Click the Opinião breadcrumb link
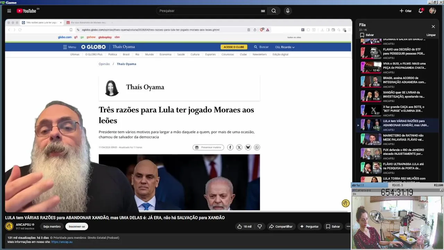The image size is (444, 250). [104, 64]
